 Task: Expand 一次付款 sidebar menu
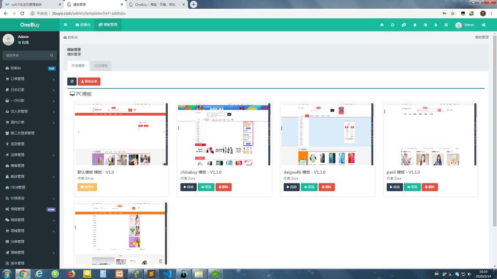pos(30,101)
